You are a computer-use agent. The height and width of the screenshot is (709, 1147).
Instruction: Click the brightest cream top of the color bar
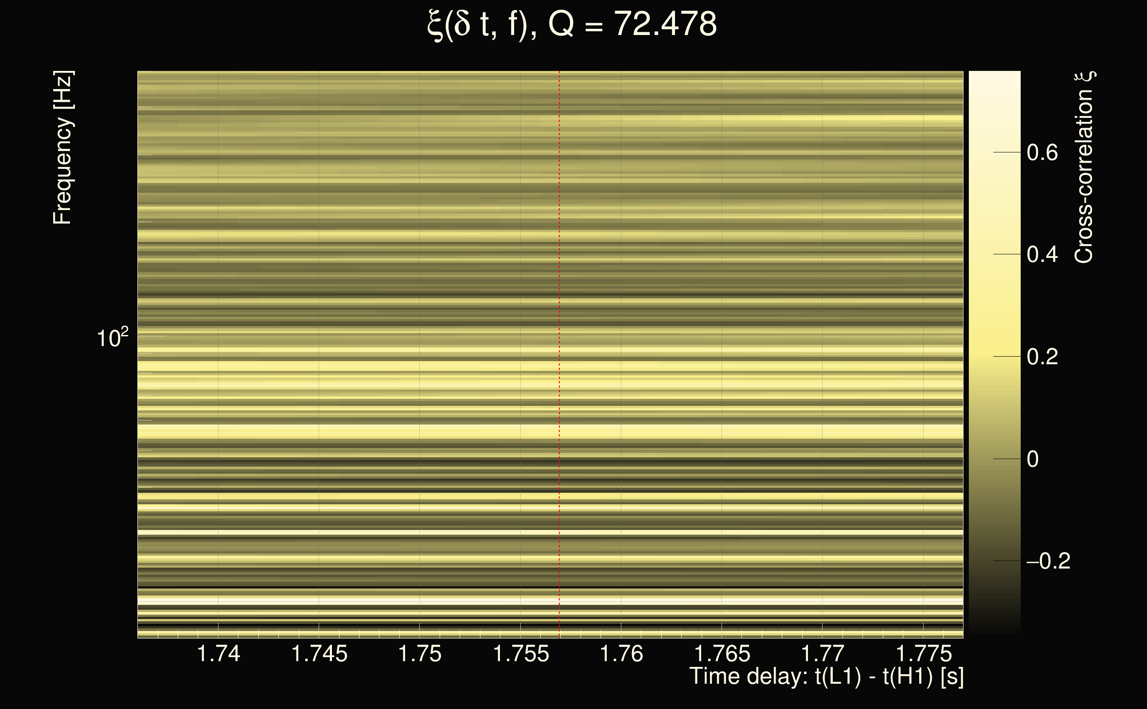point(995,80)
